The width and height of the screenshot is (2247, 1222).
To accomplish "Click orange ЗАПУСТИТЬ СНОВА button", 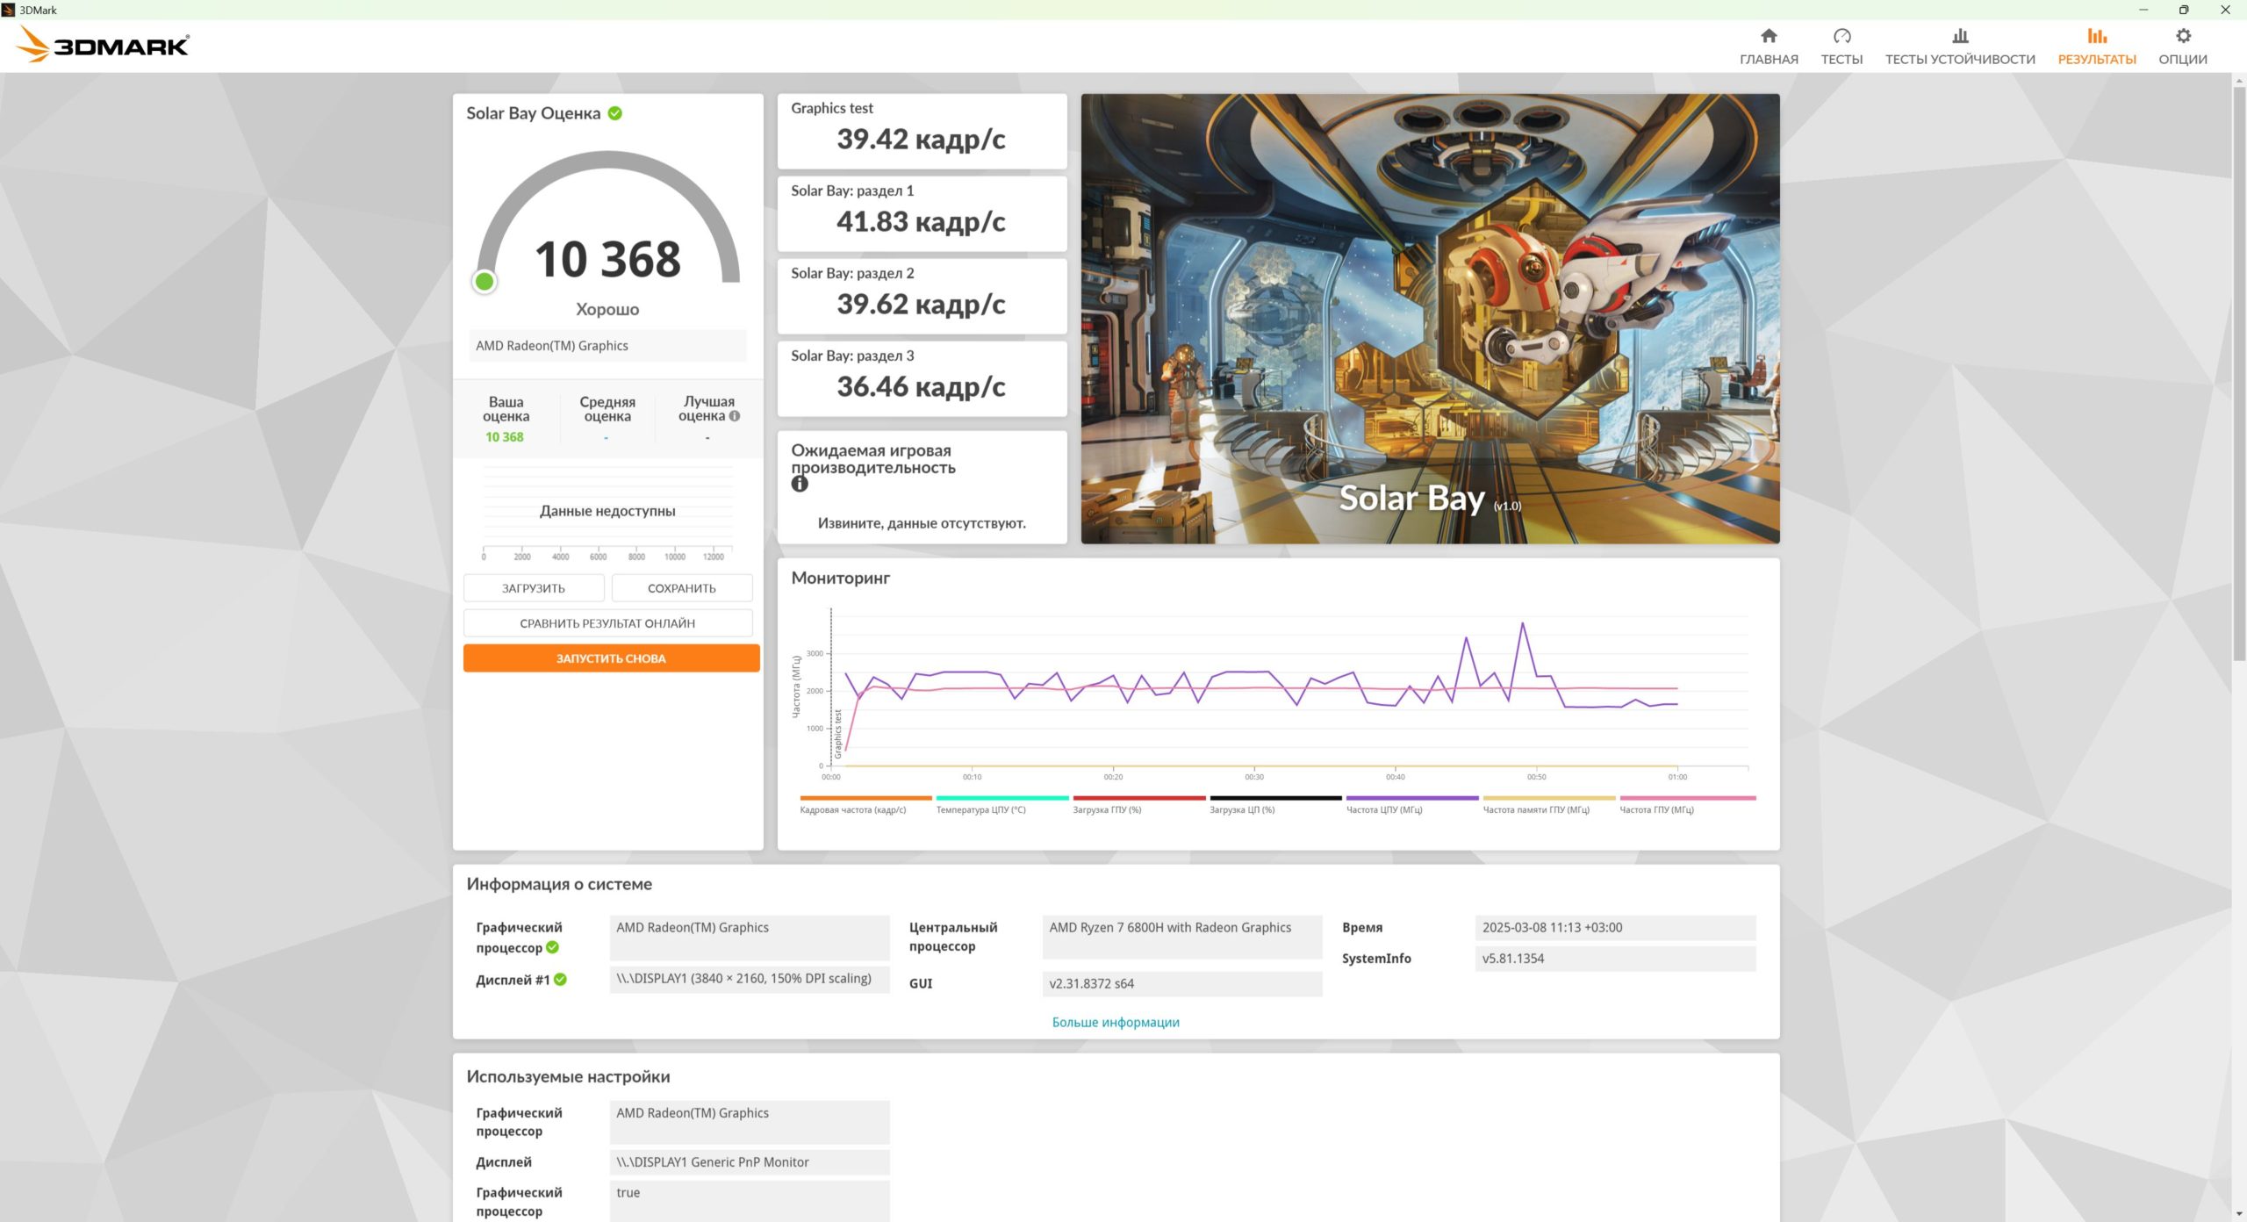I will click(x=611, y=658).
